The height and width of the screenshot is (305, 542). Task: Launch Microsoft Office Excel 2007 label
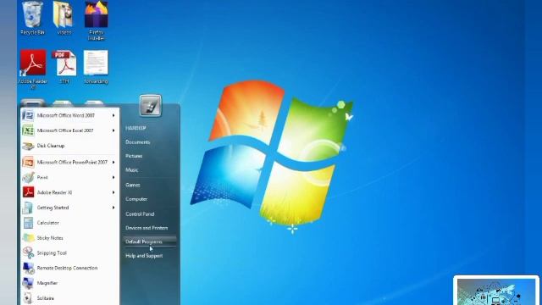click(65, 130)
